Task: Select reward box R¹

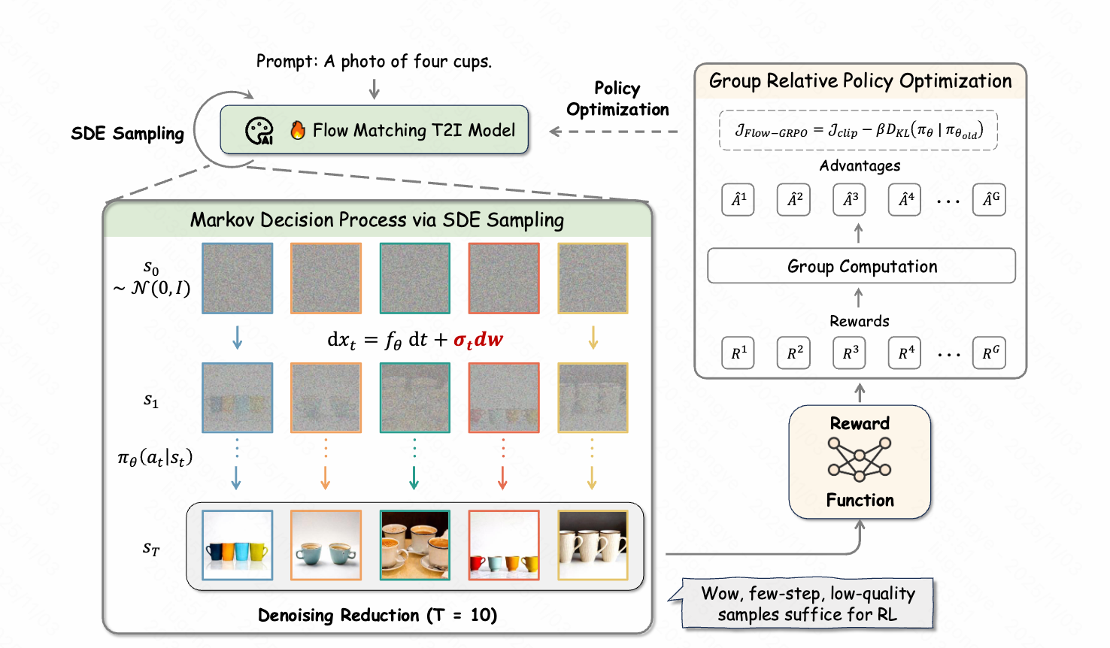Action: tap(738, 353)
